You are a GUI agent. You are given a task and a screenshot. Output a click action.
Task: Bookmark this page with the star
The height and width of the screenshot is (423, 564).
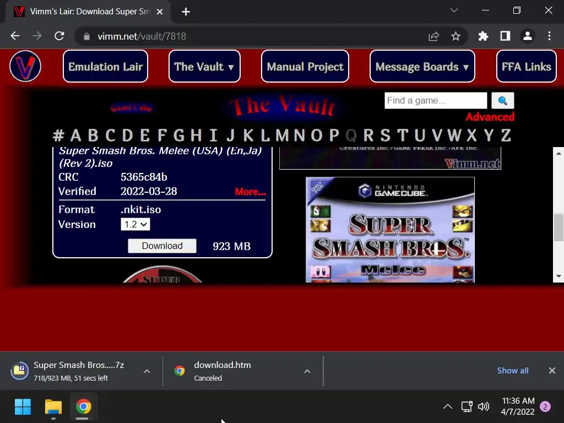tap(455, 36)
